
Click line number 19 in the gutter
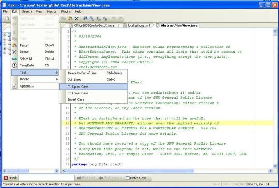[x=67, y=123]
